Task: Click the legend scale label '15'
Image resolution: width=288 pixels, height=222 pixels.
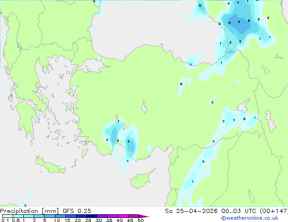Action: tap(67, 220)
